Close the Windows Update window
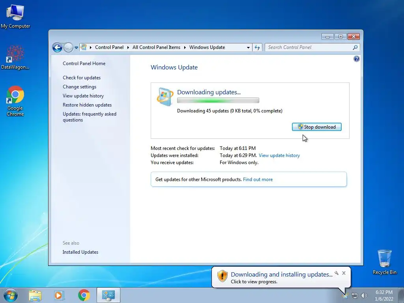Screen dimensions: 404x303 (353, 37)
